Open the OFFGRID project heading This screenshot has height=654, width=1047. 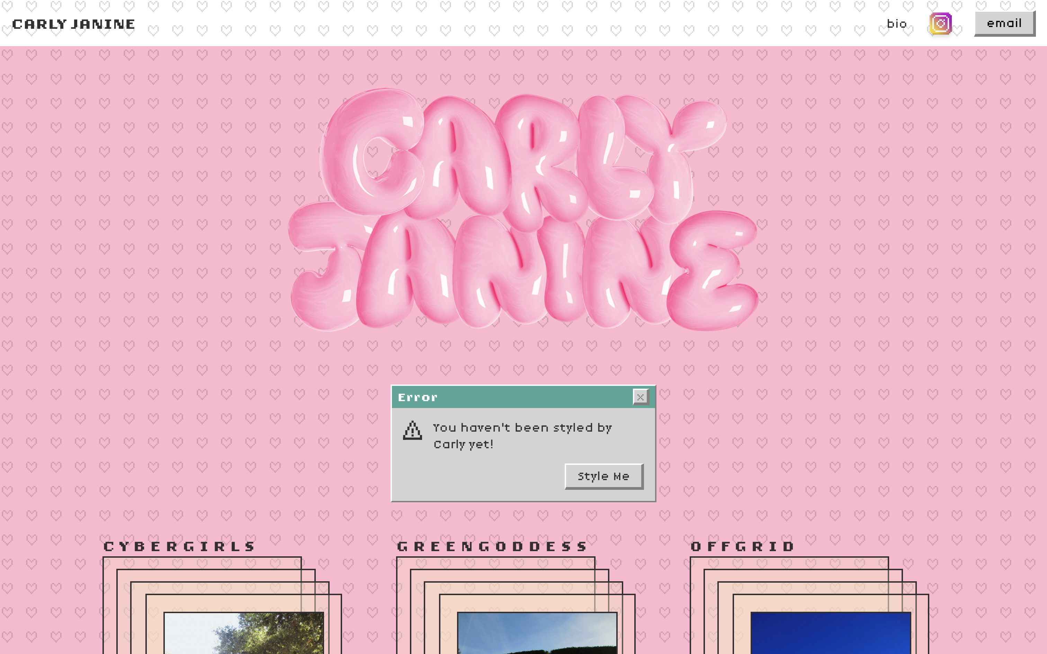pos(742,547)
